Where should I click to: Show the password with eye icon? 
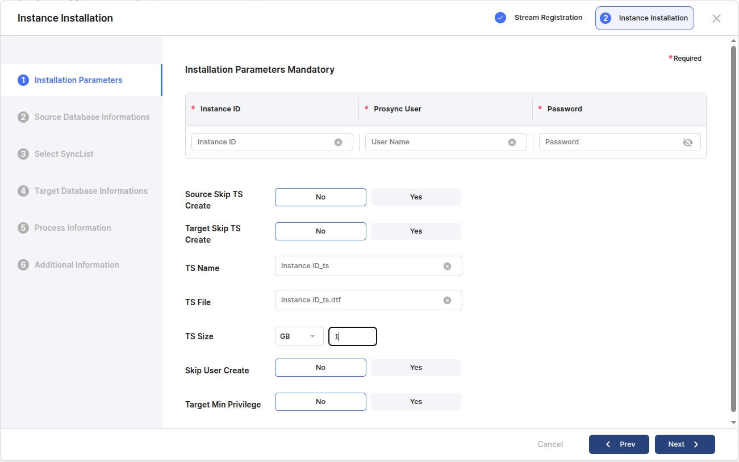687,142
